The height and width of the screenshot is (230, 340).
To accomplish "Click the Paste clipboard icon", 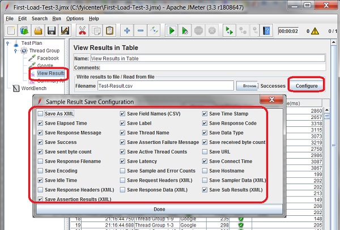I will pos(109,31).
